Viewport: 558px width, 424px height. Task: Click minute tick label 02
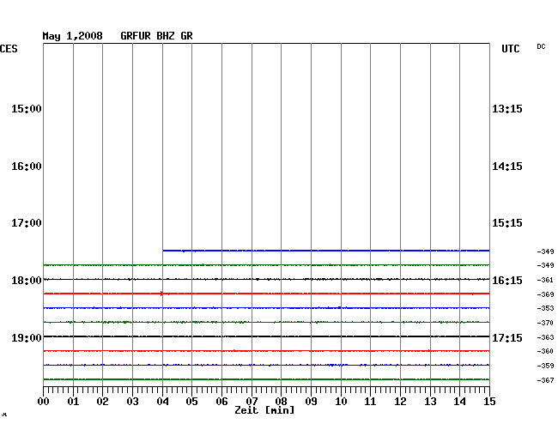pos(102,402)
